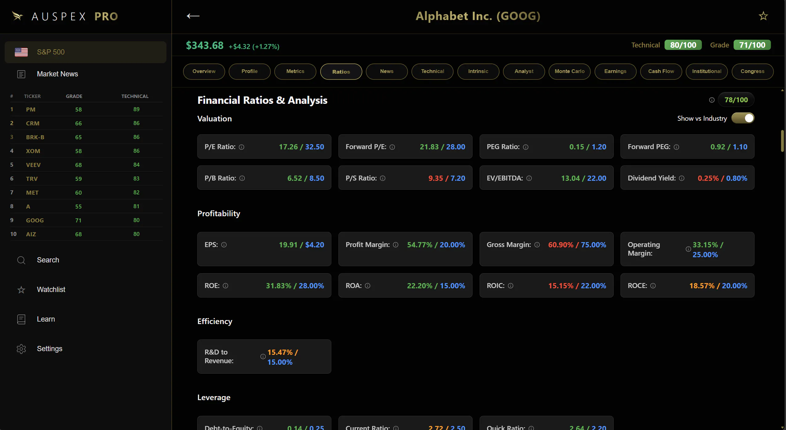This screenshot has width=786, height=430.
Task: Open the Overview tab
Action: (204, 71)
